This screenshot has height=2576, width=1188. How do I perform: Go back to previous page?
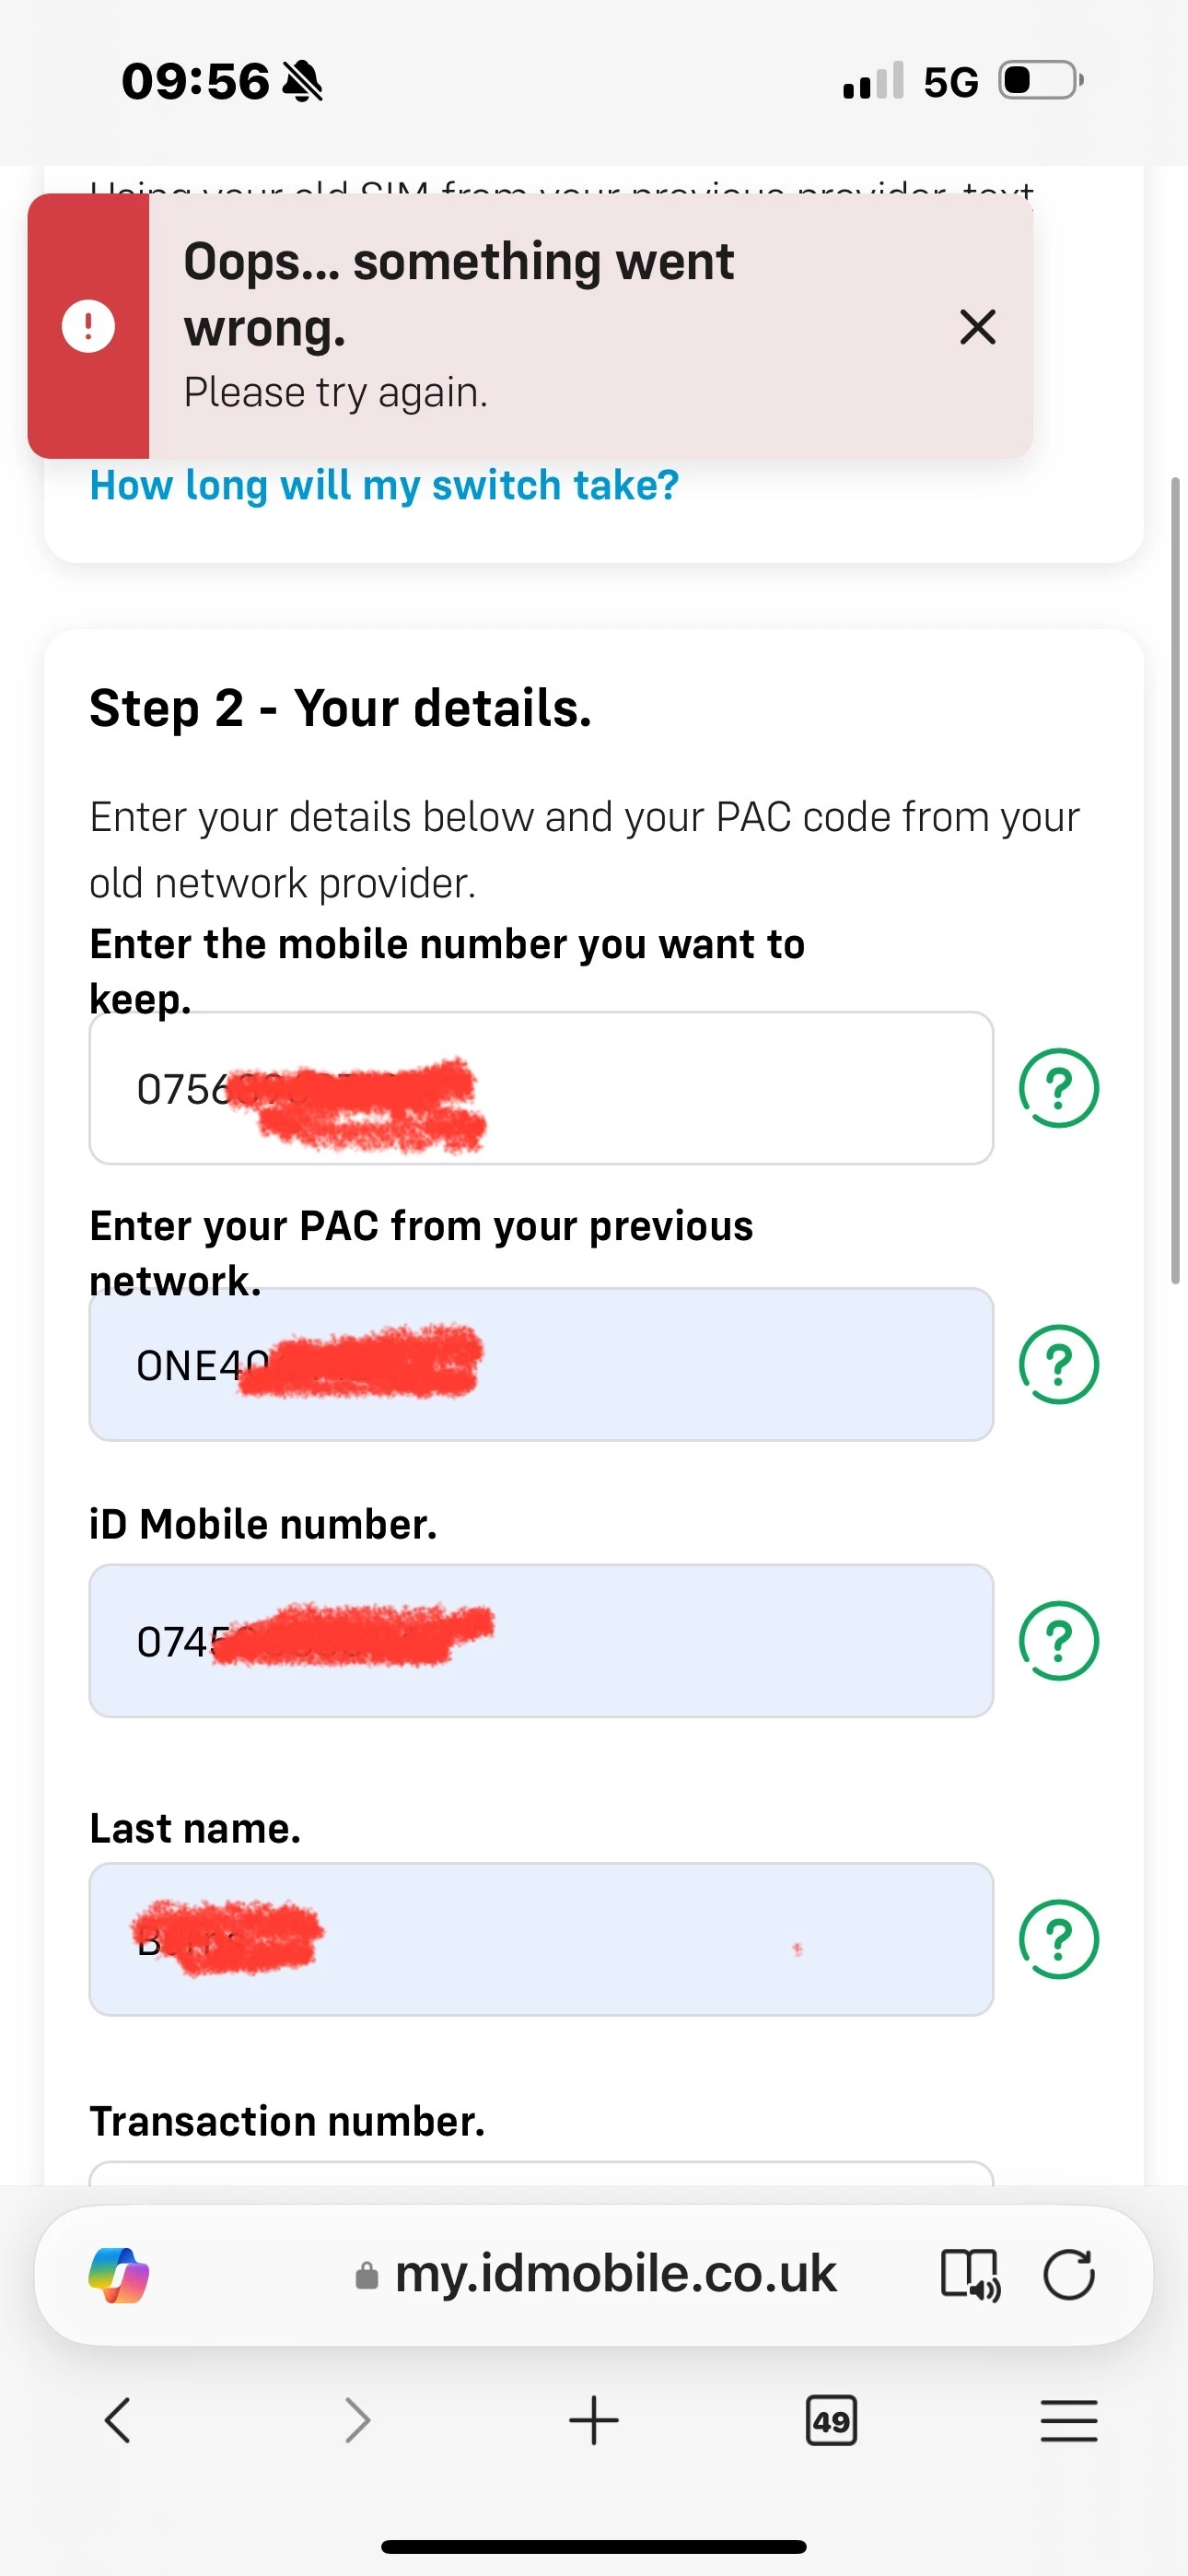[118, 2421]
